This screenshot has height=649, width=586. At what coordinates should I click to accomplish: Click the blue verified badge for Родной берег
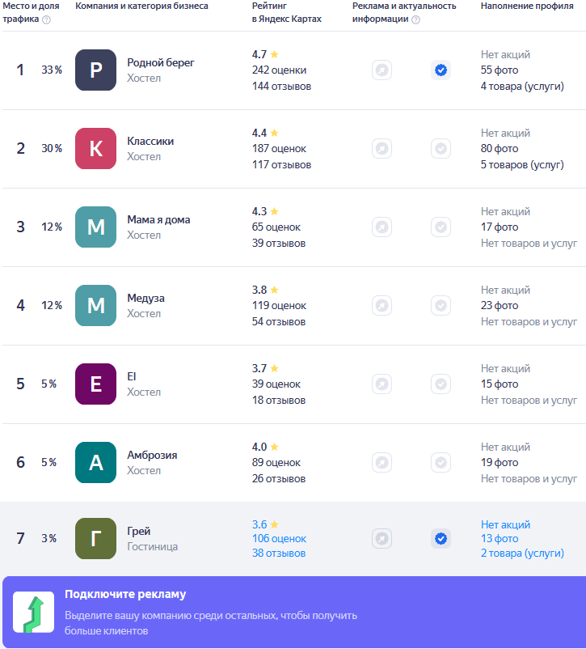(x=441, y=70)
